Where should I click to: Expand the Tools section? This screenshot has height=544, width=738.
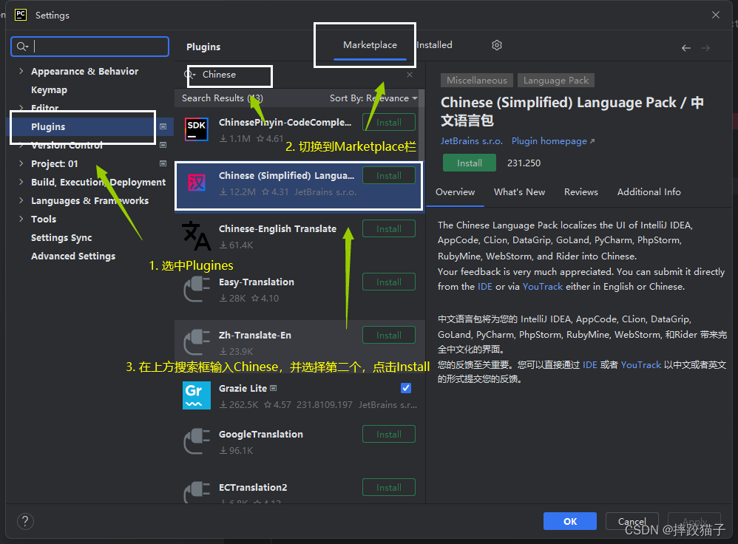pyautogui.click(x=21, y=219)
